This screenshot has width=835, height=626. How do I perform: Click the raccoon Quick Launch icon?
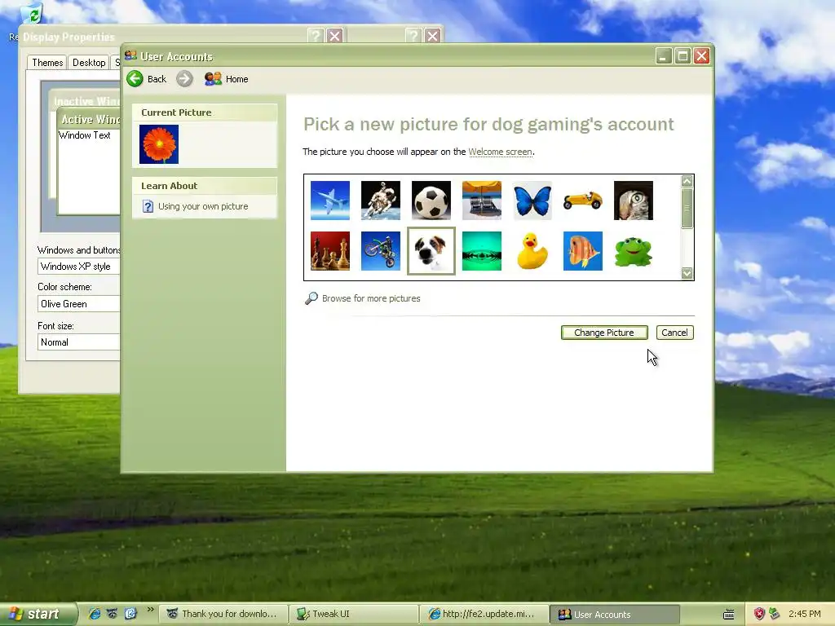click(x=113, y=614)
